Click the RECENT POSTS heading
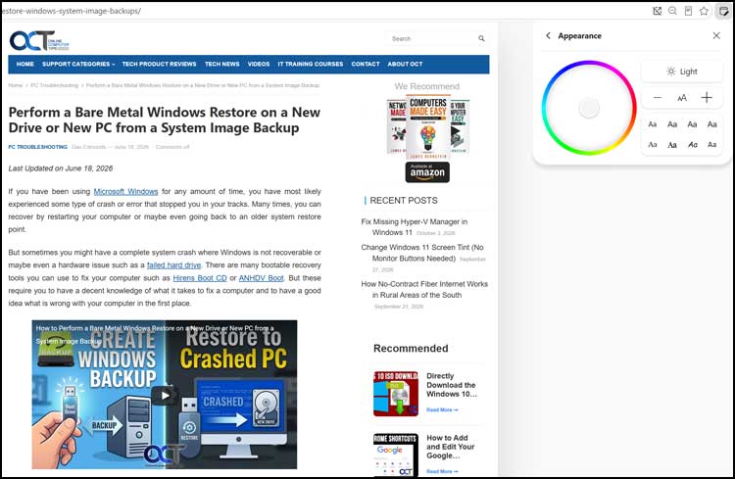The image size is (735, 479). point(404,200)
